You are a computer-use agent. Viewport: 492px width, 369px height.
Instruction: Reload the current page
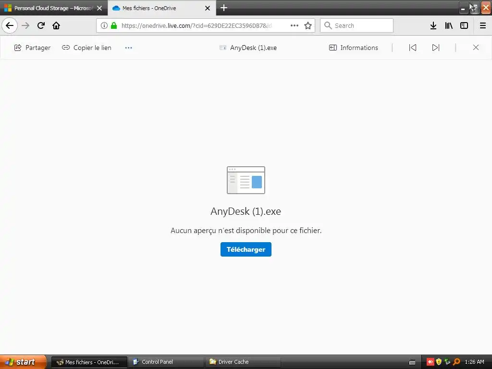pyautogui.click(x=41, y=25)
